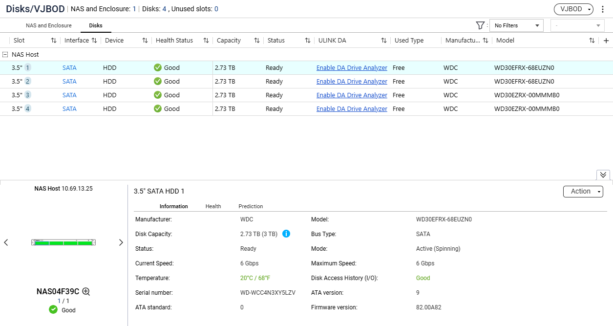This screenshot has width=613, height=326.
Task: Open the Health tab
Action: click(x=213, y=206)
